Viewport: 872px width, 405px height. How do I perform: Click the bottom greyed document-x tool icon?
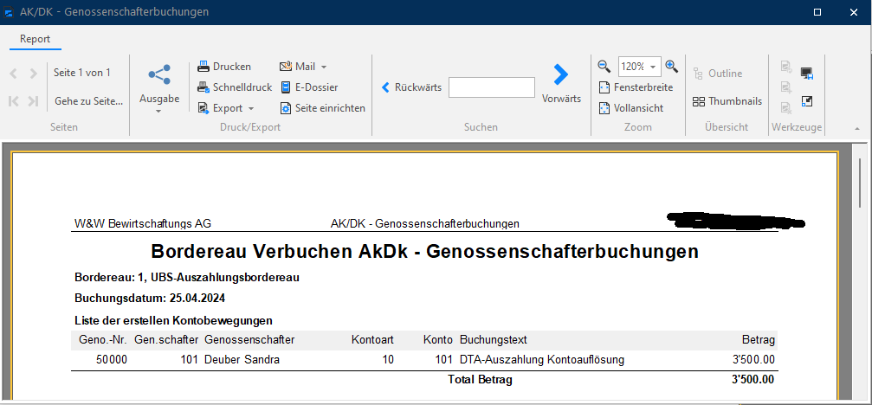click(x=786, y=107)
